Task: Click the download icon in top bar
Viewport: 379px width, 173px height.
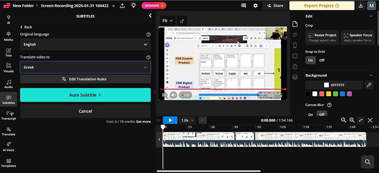Action: [361, 6]
